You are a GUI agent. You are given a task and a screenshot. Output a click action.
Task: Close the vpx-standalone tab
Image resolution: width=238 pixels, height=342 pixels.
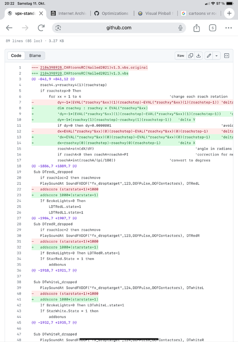click(41, 14)
